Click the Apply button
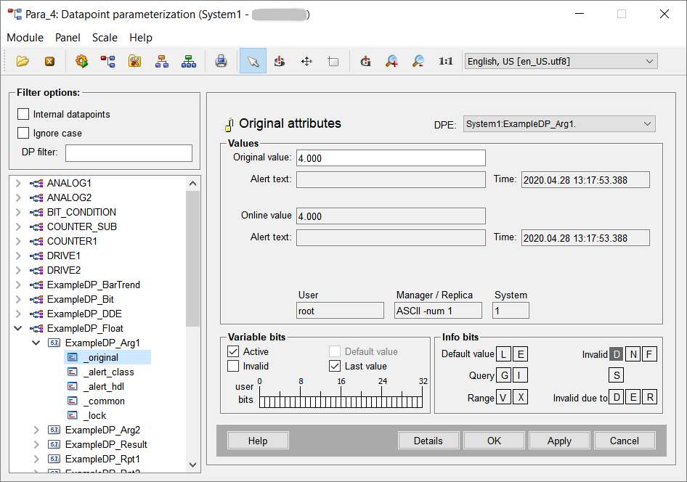The image size is (687, 482). (x=559, y=441)
